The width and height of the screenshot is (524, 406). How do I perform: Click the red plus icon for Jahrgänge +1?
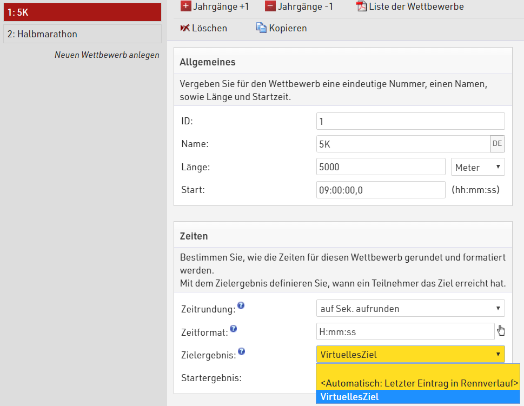click(x=185, y=6)
